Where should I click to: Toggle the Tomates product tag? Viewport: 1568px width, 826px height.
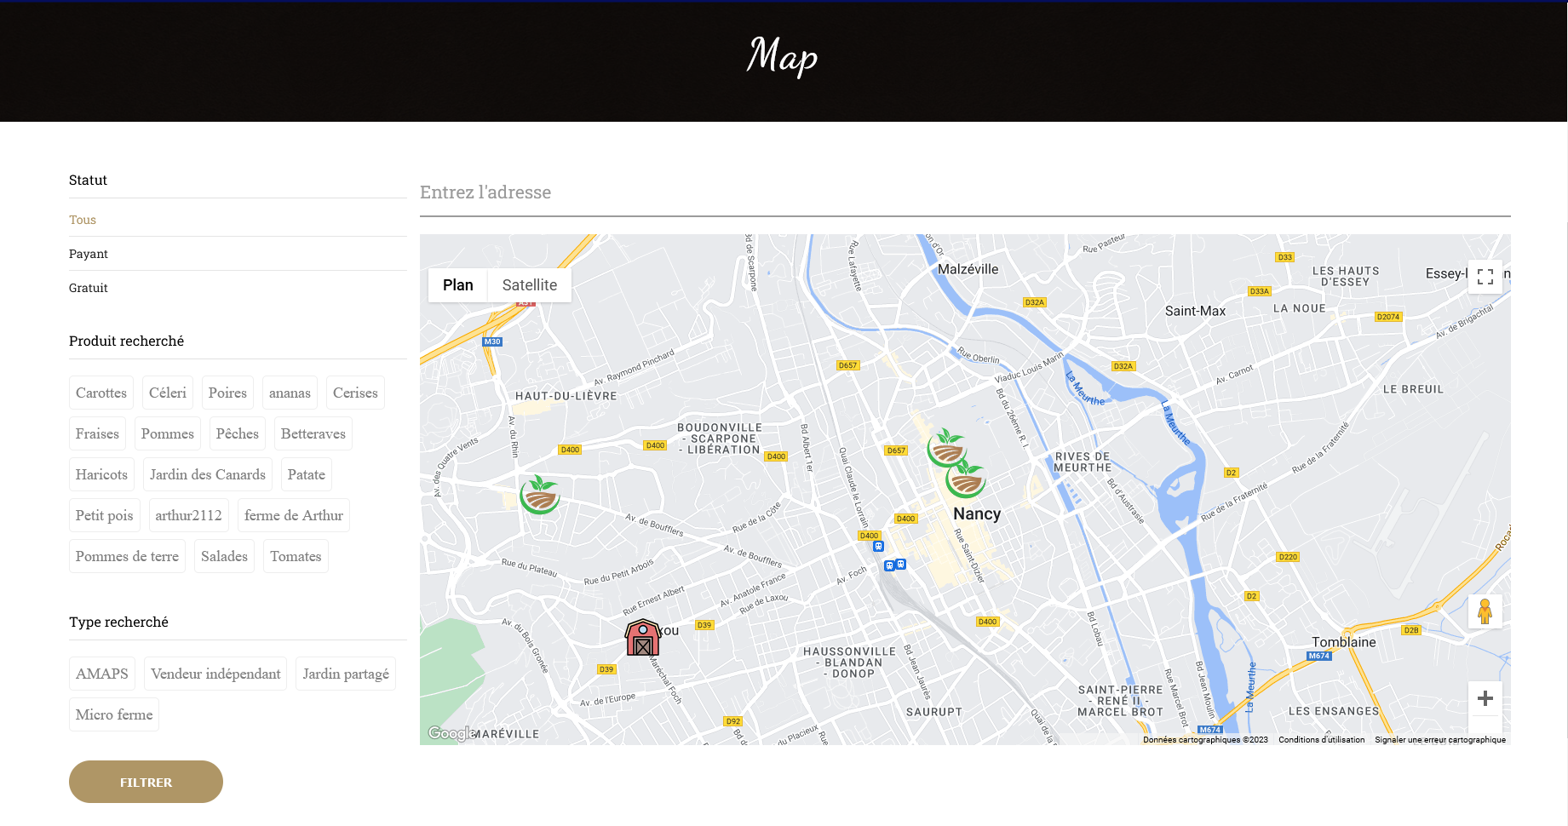pos(296,556)
